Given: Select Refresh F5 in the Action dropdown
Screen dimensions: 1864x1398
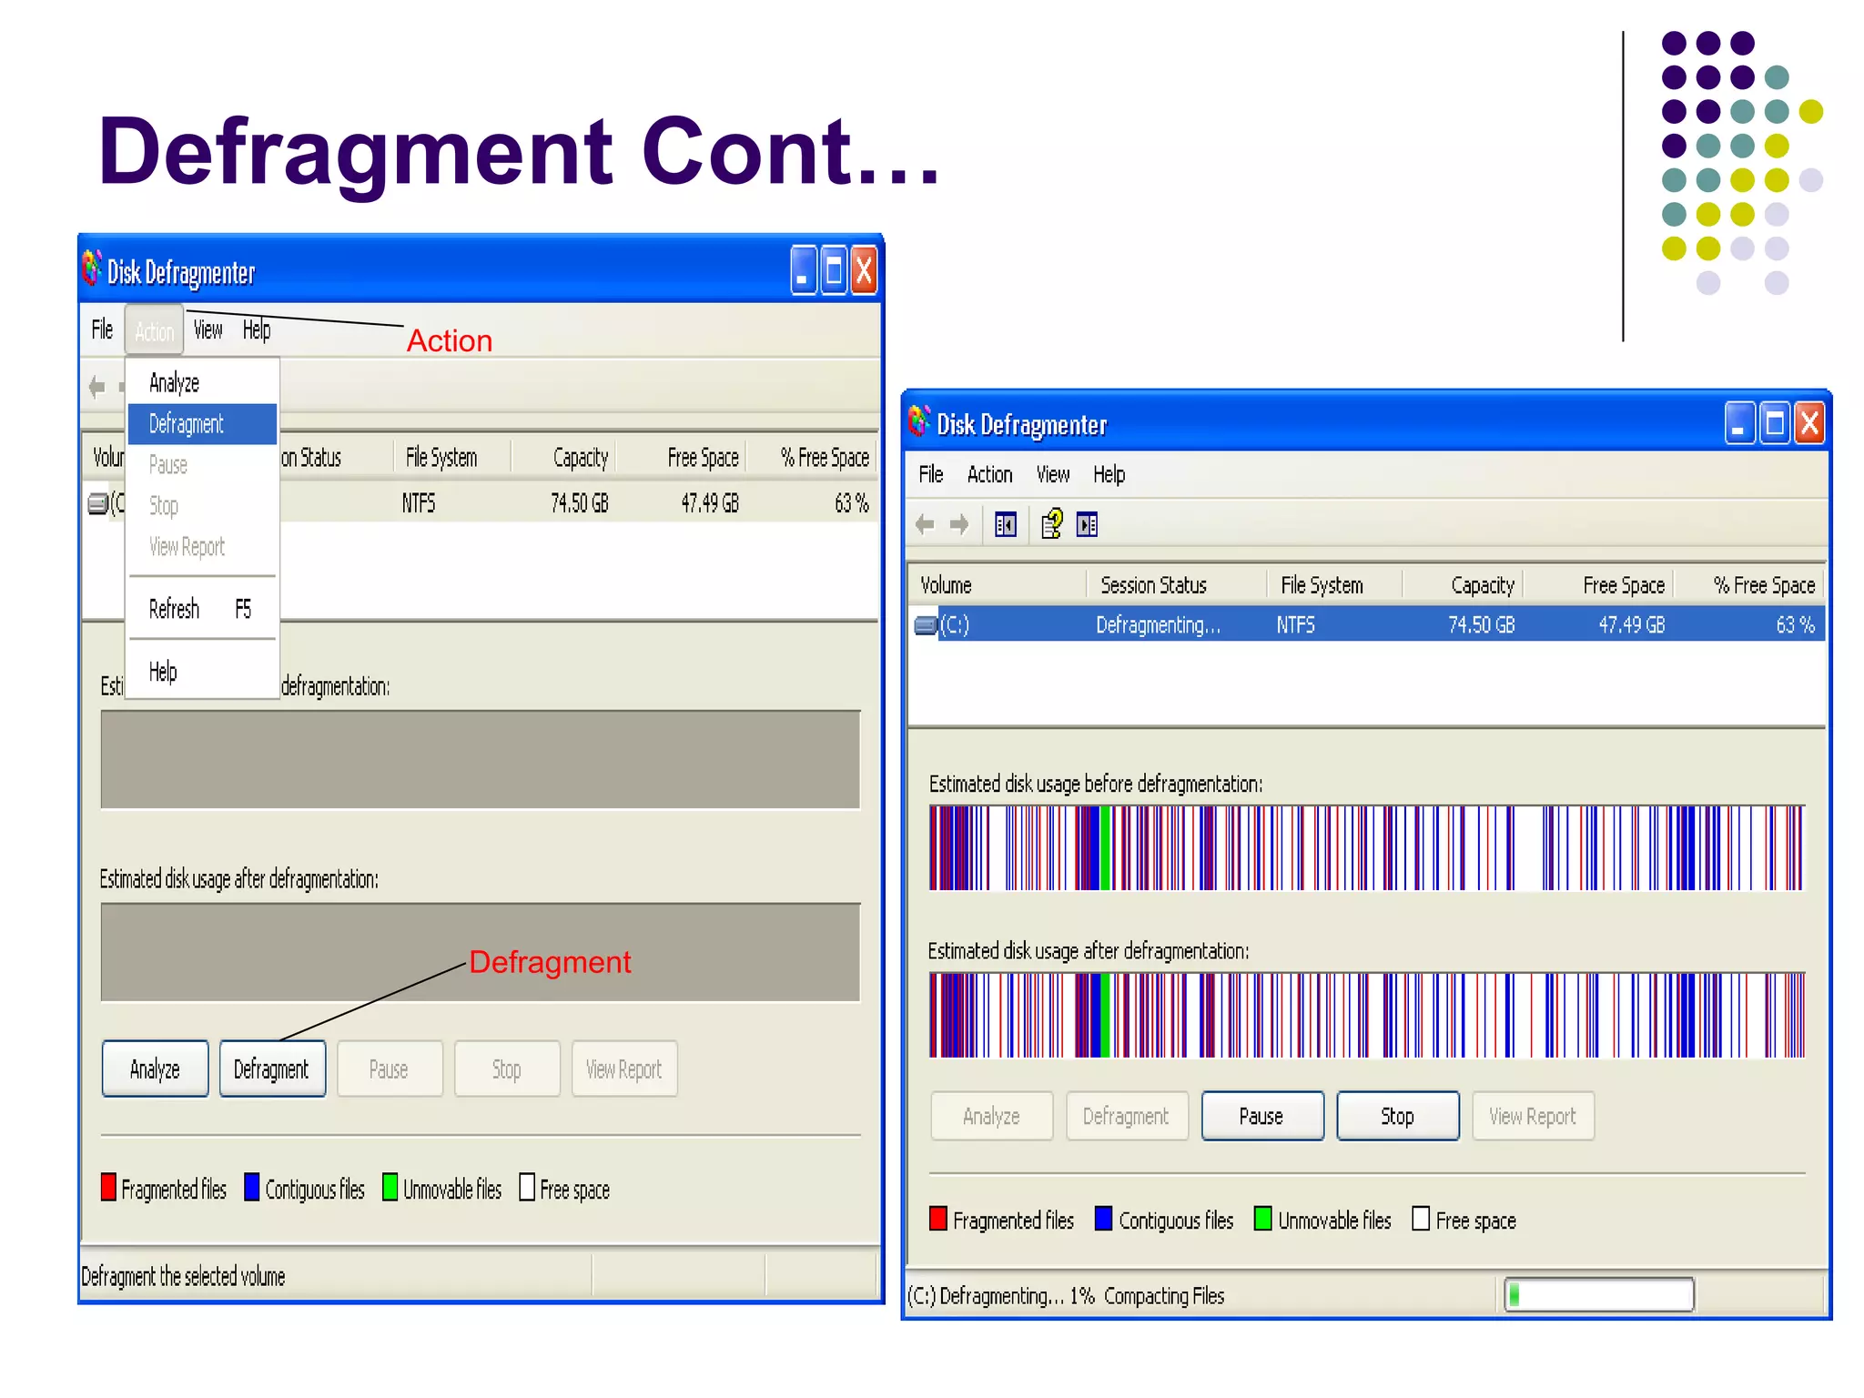Looking at the screenshot, I should 202,609.
